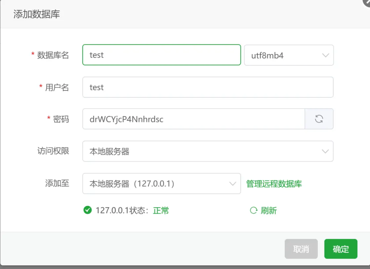Close the 添加数据库 dialog with the X
Viewport: 370px width, 269px height.
(366, 2)
